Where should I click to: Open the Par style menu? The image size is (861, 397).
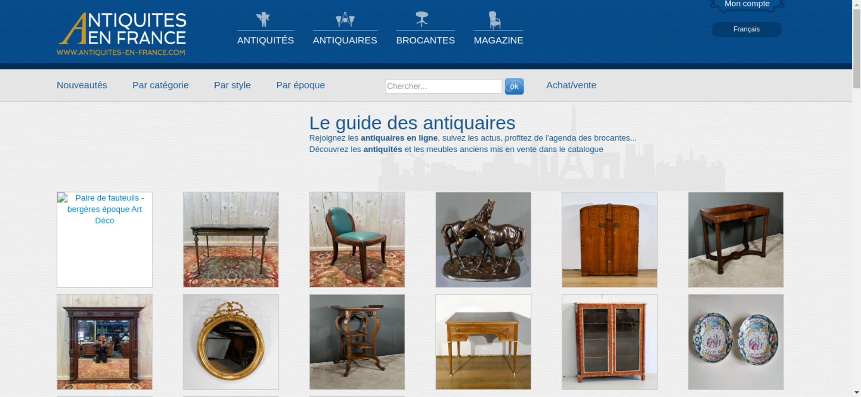(232, 85)
